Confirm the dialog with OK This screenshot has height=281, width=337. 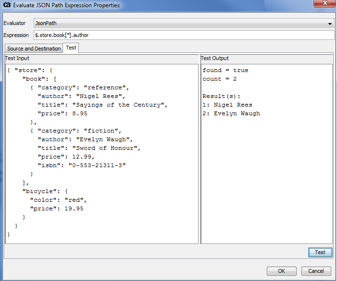(x=281, y=271)
